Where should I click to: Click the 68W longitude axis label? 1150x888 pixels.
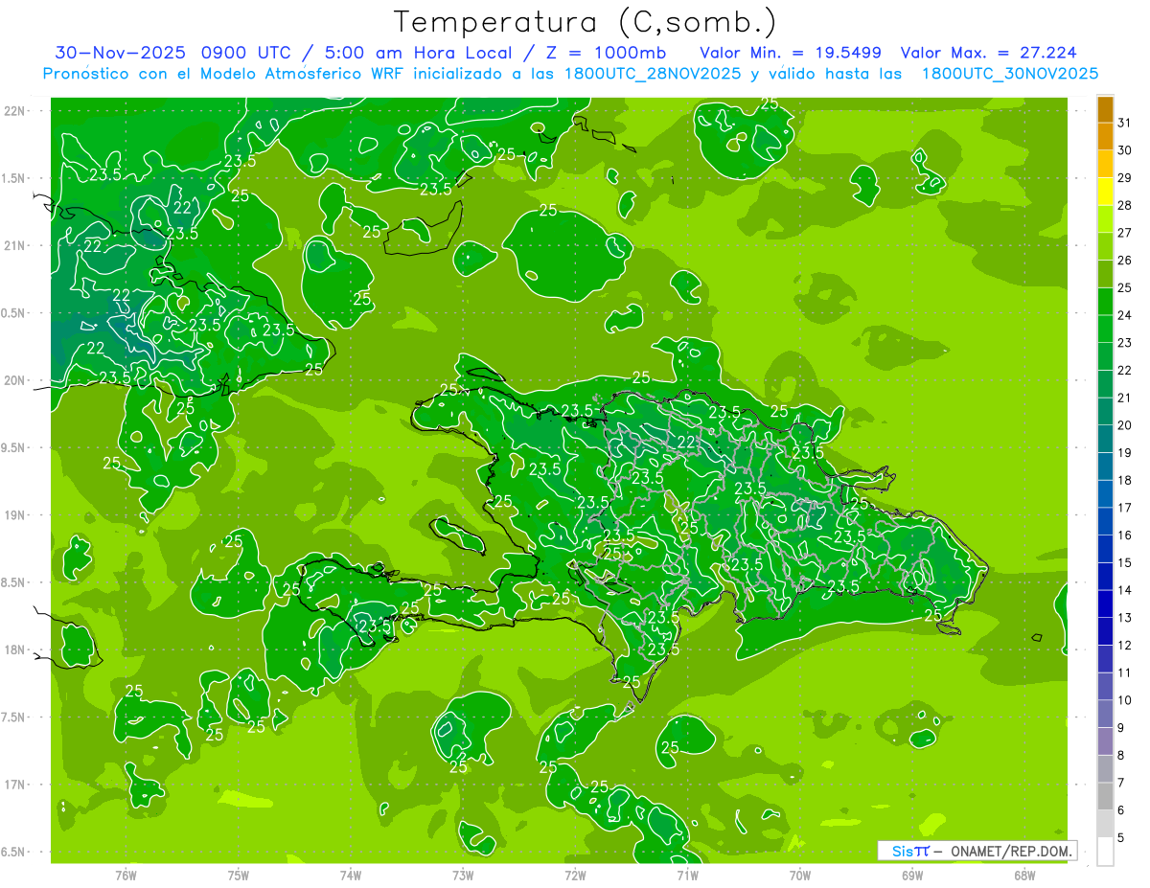tap(1024, 876)
